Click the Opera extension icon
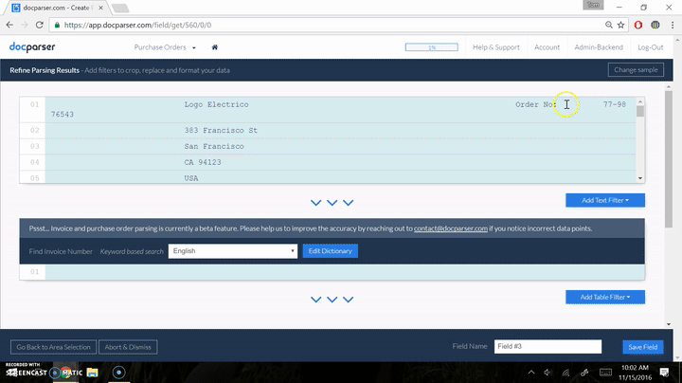 point(637,26)
